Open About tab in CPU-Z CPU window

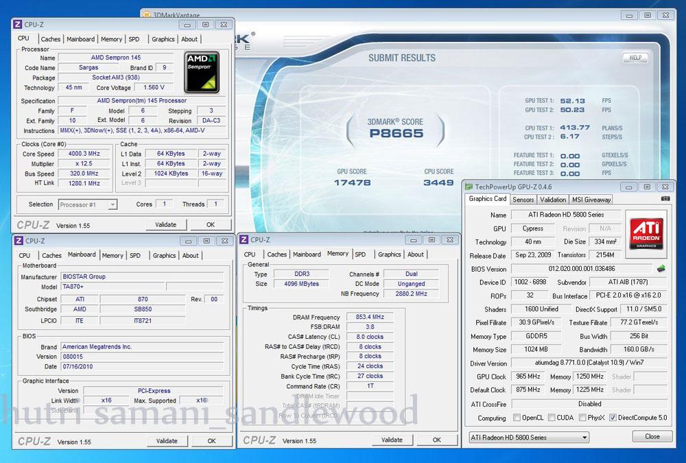[x=189, y=39]
